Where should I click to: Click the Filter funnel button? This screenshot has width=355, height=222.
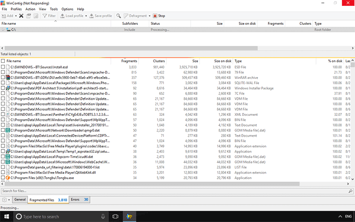tap(49, 16)
